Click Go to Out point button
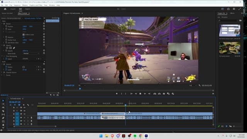Viewport: 247px width, 139px height. 149,93
